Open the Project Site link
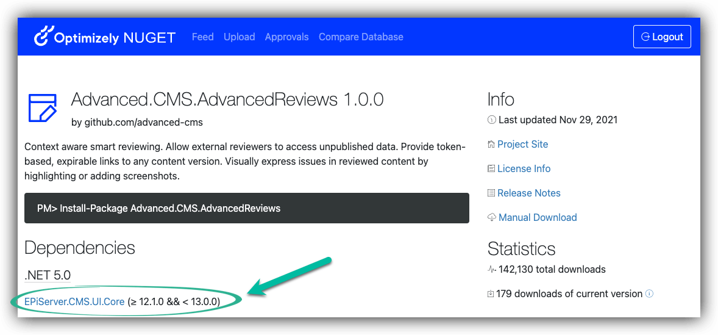The height and width of the screenshot is (335, 718). [x=522, y=145]
